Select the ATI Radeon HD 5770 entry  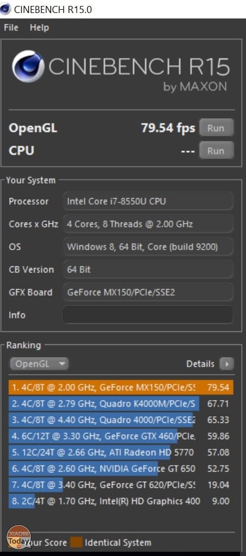pyautogui.click(x=121, y=453)
